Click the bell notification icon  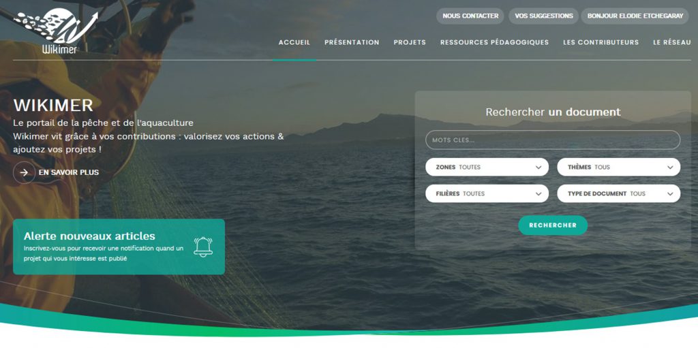click(x=203, y=247)
